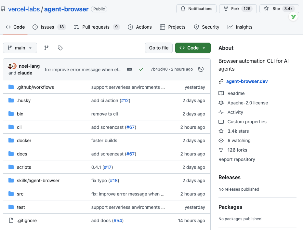Open the Insights tab

coord(240,27)
